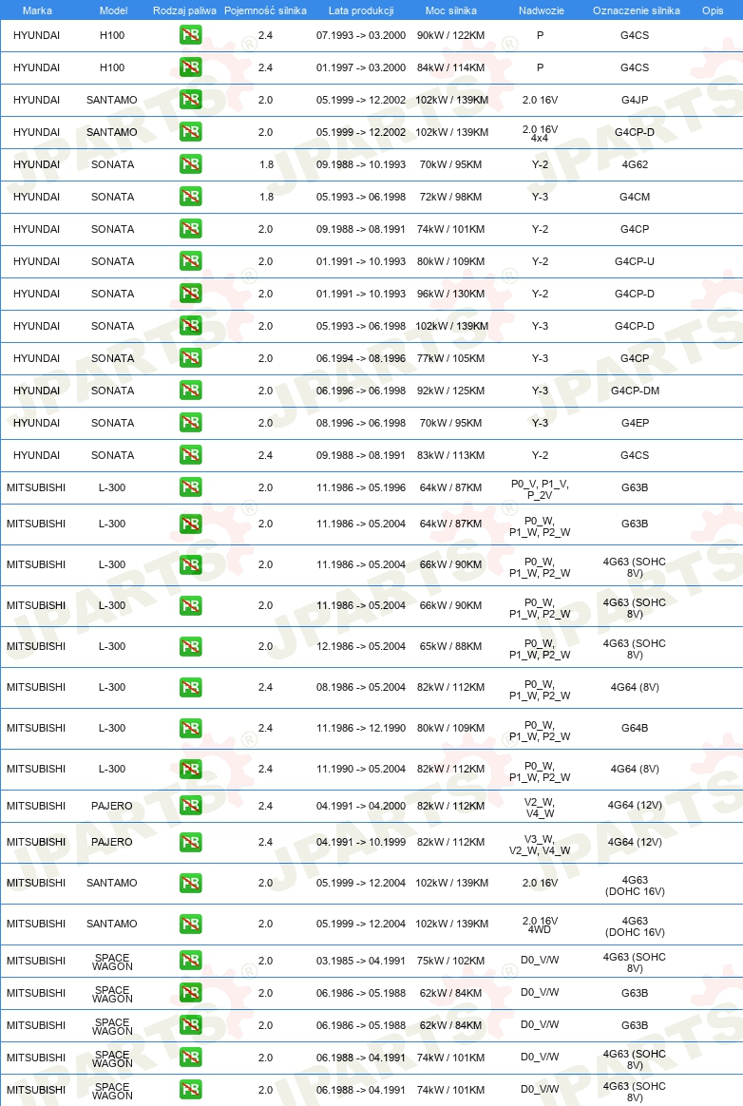The width and height of the screenshot is (743, 1106).
Task: Click body cell 2.0 16V 4WD
Action: tap(540, 925)
